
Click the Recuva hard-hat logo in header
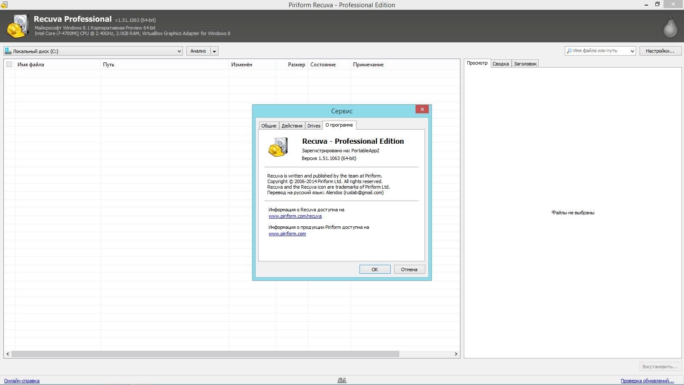coord(17,27)
